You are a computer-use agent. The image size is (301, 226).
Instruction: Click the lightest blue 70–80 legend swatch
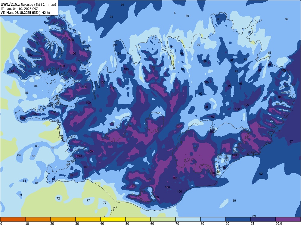pyautogui.click(x=188, y=219)
